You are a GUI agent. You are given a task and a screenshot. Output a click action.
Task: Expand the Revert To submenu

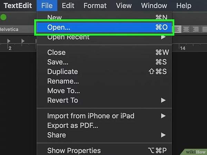click(163, 101)
